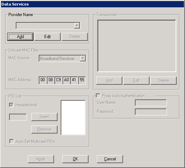Click Edit below the Transponder list
The width and height of the screenshot is (185, 168).
click(x=136, y=81)
